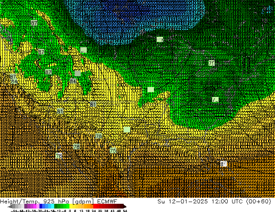Click the date 'Su 12-01-2025'

pos(183,201)
